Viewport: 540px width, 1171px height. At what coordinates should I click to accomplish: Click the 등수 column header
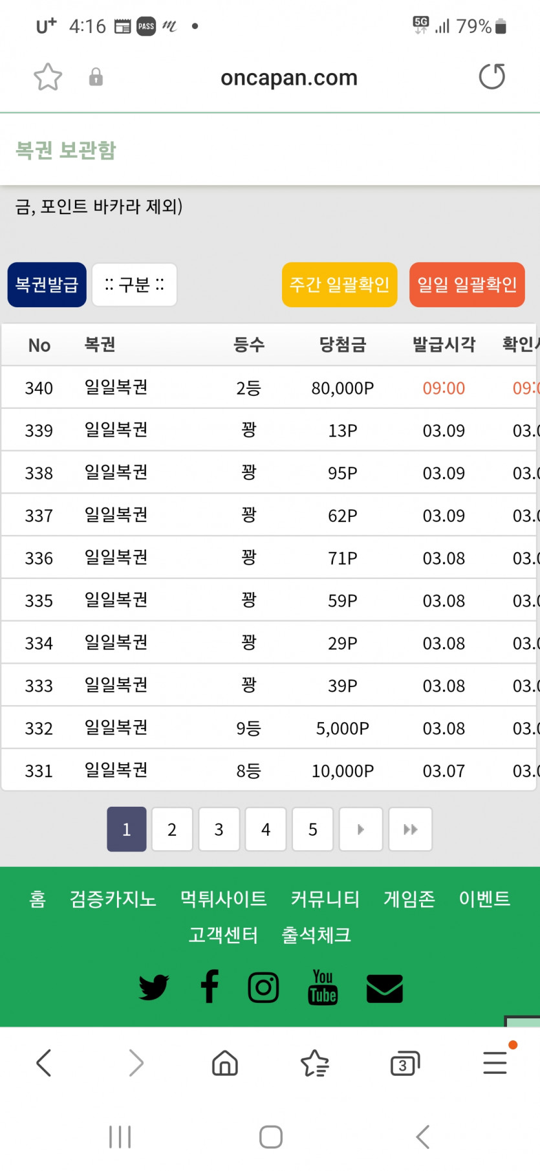click(x=249, y=344)
